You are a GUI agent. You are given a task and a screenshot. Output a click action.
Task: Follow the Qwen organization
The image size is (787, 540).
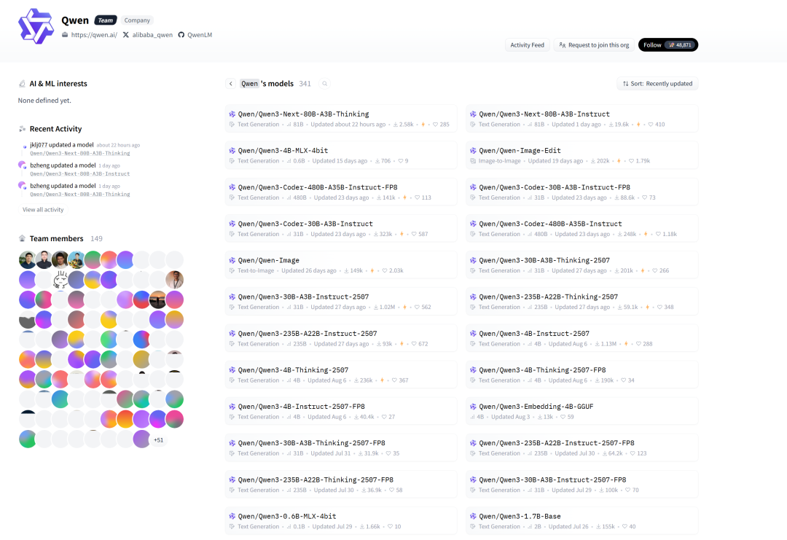pyautogui.click(x=668, y=44)
